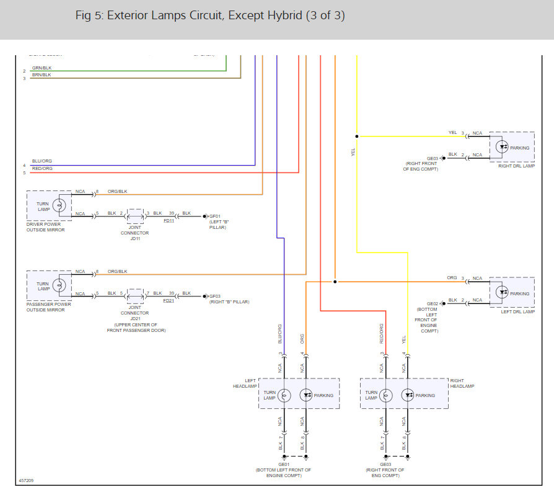Click the BRN/BLK wire label

pos(42,75)
